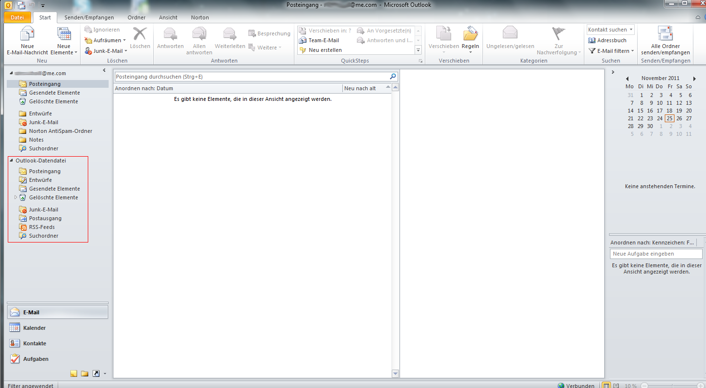The height and width of the screenshot is (388, 706).
Task: Click Anordnen nach: Kennzeichen in the To-Do bar
Action: point(653,242)
